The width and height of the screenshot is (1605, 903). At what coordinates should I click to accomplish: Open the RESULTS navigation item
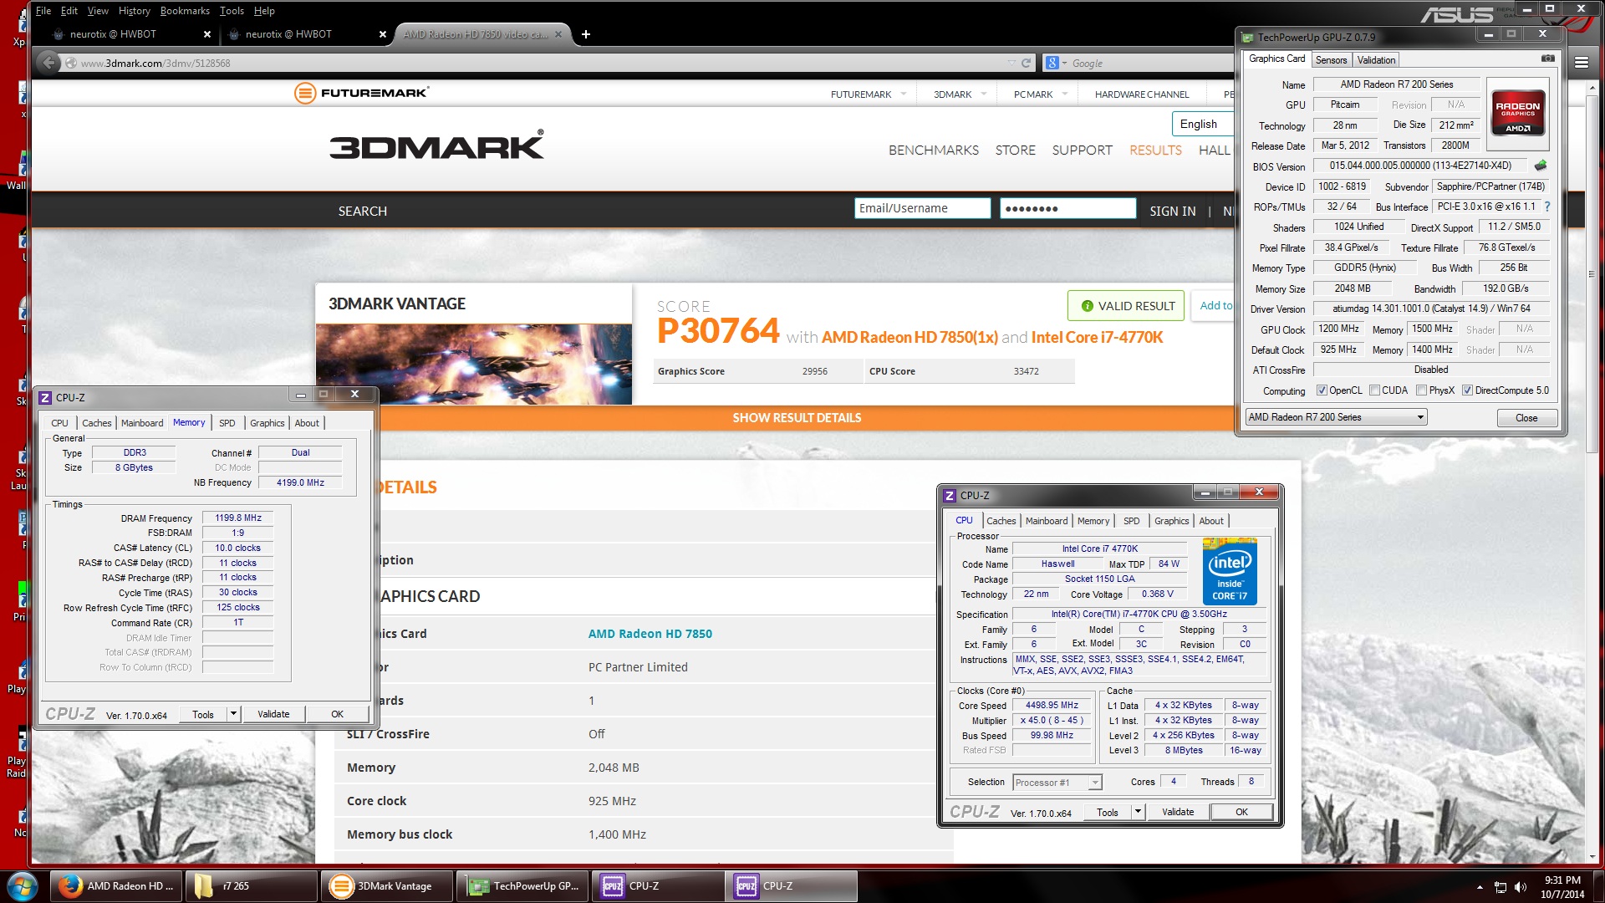pyautogui.click(x=1155, y=150)
